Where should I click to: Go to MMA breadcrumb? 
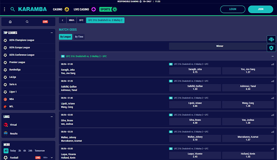click(71, 20)
